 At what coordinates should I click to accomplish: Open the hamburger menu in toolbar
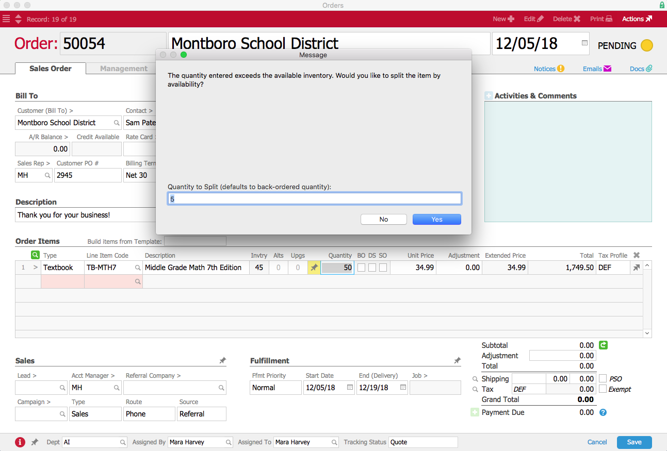pos(6,19)
